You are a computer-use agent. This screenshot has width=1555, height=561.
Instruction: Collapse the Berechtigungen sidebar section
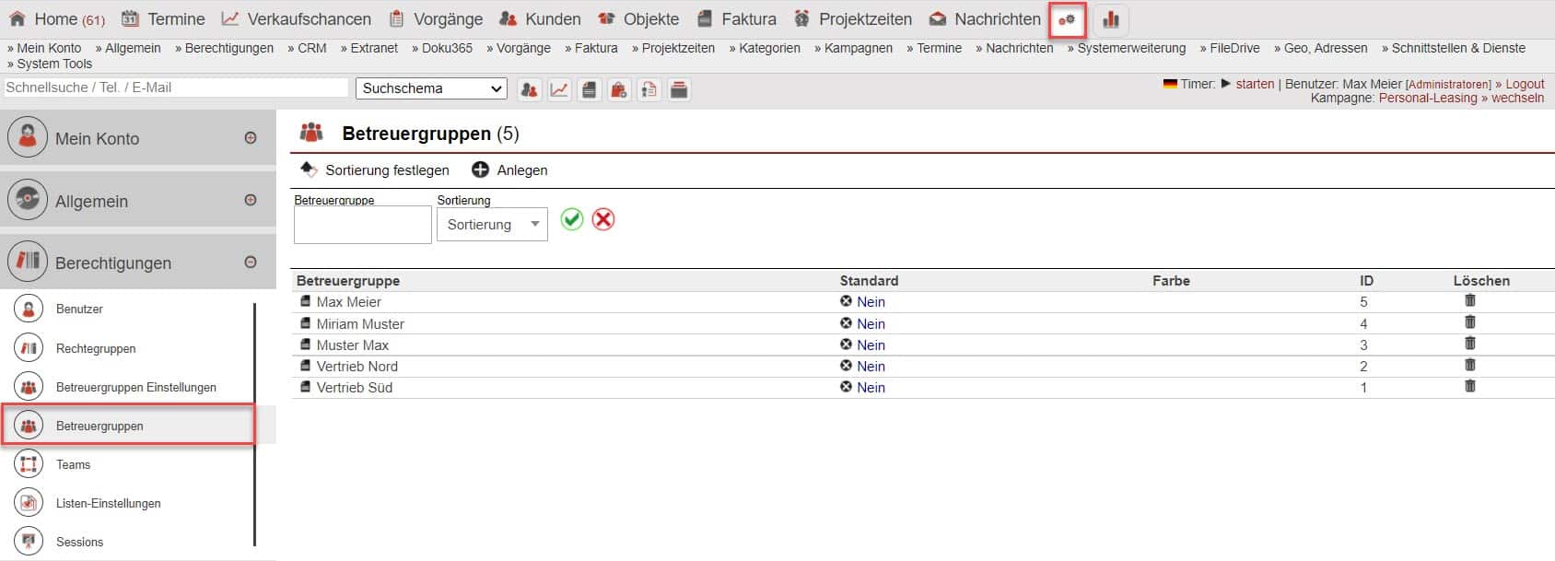tap(251, 263)
